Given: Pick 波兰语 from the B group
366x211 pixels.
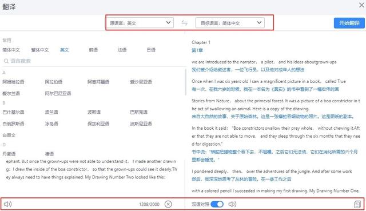Looking at the screenshot, I should tap(51, 112).
